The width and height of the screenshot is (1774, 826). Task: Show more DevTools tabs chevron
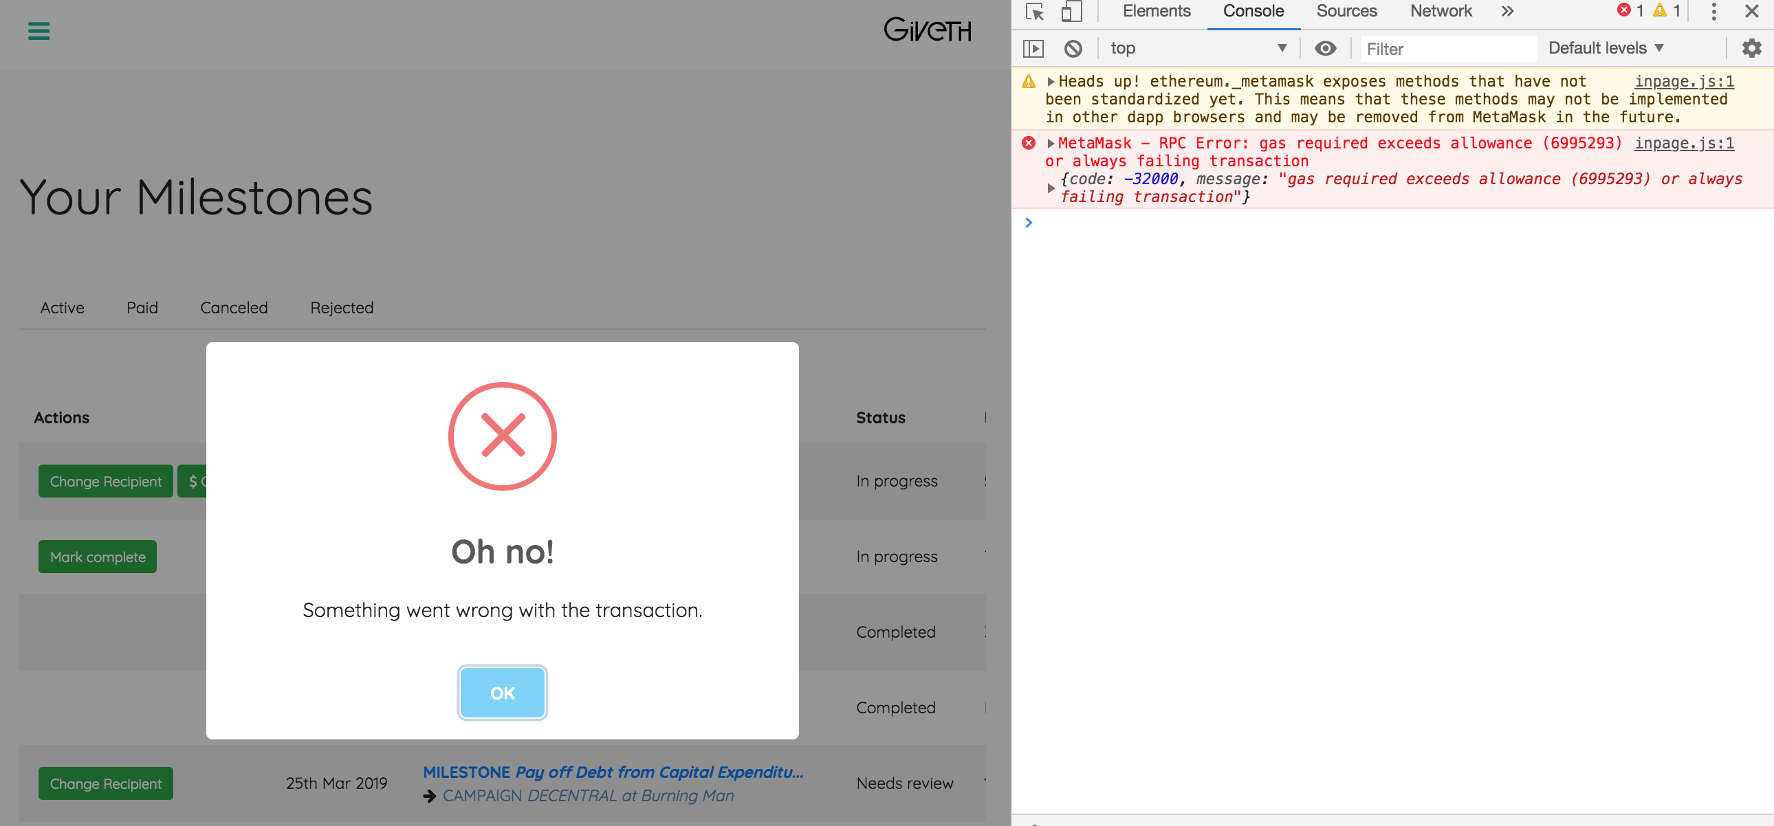1507,11
